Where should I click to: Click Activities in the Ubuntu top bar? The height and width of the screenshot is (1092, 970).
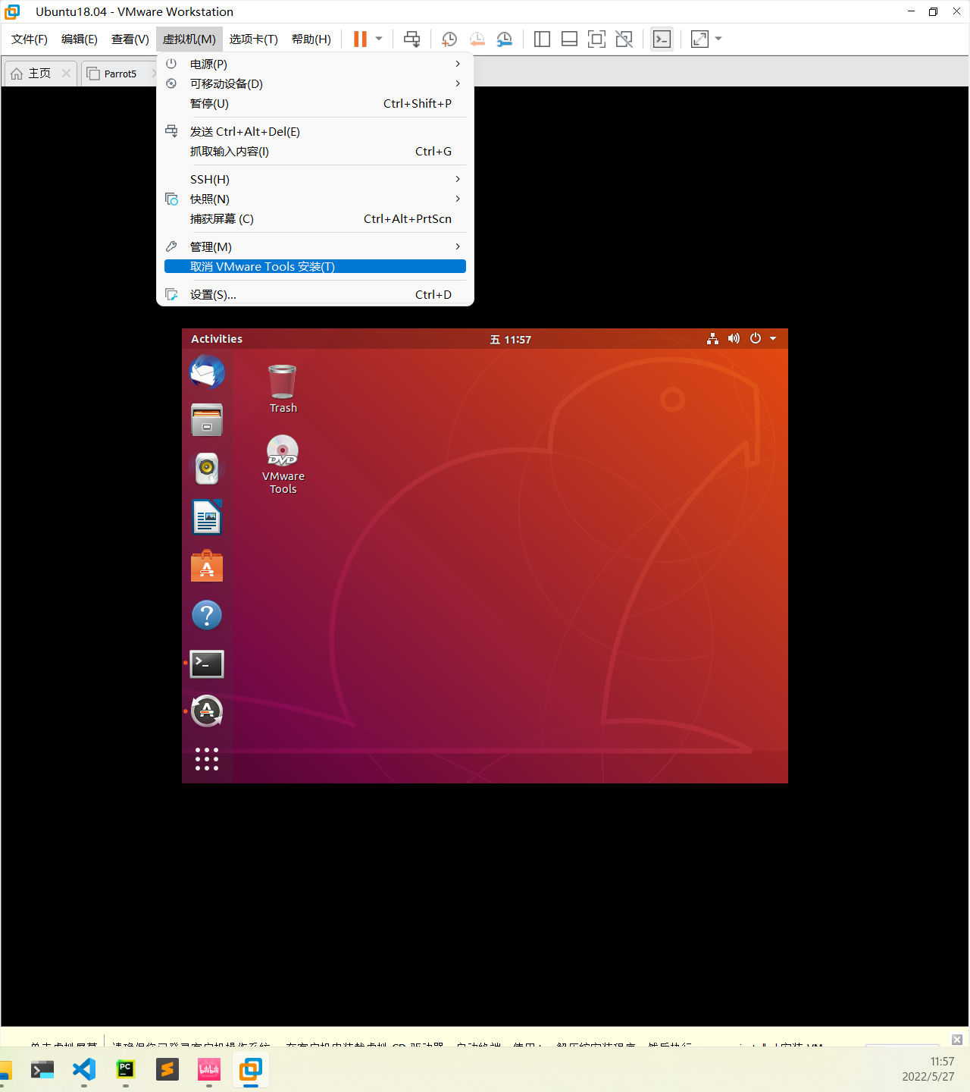click(x=217, y=339)
